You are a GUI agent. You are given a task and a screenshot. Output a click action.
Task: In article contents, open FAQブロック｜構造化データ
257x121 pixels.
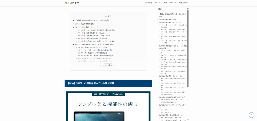point(92,53)
